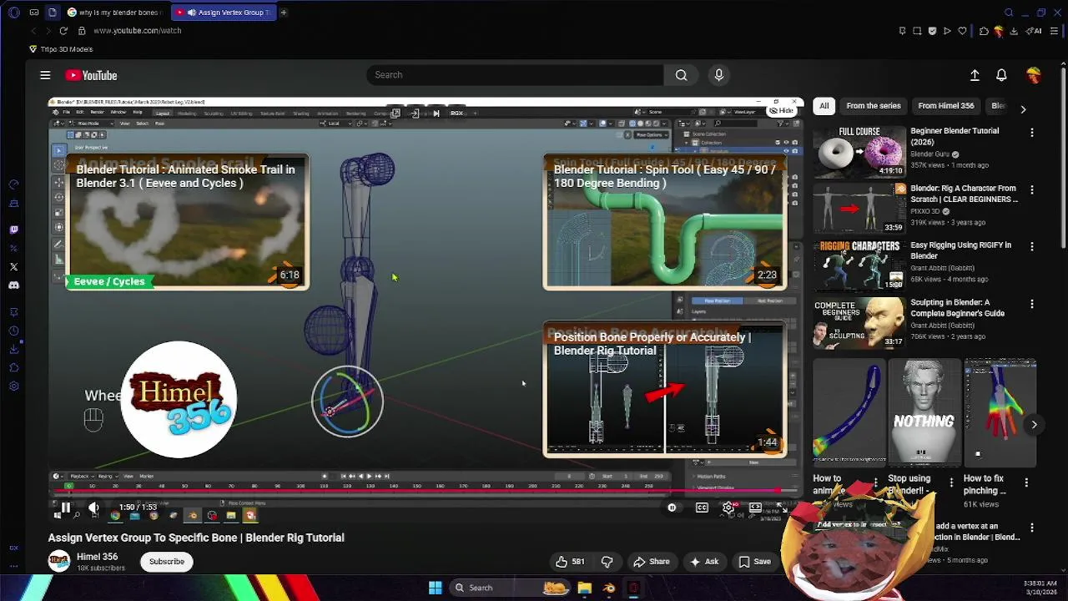
Task: Switch to Assign Vertex Group browser tab
Action: coord(224,13)
